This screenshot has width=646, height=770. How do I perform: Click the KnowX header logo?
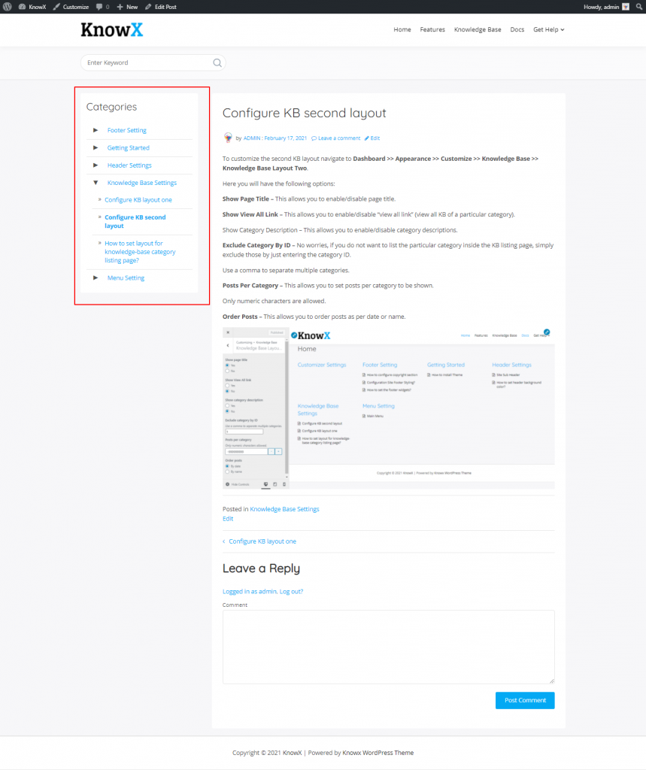(111, 30)
